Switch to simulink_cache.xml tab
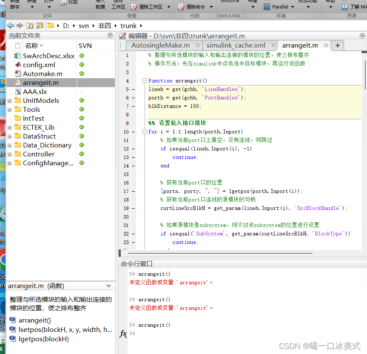Screen dimensions: 367x354 point(236,45)
